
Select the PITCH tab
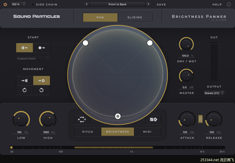click(x=88, y=132)
